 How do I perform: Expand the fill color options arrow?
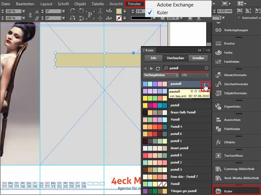pos(125,11)
